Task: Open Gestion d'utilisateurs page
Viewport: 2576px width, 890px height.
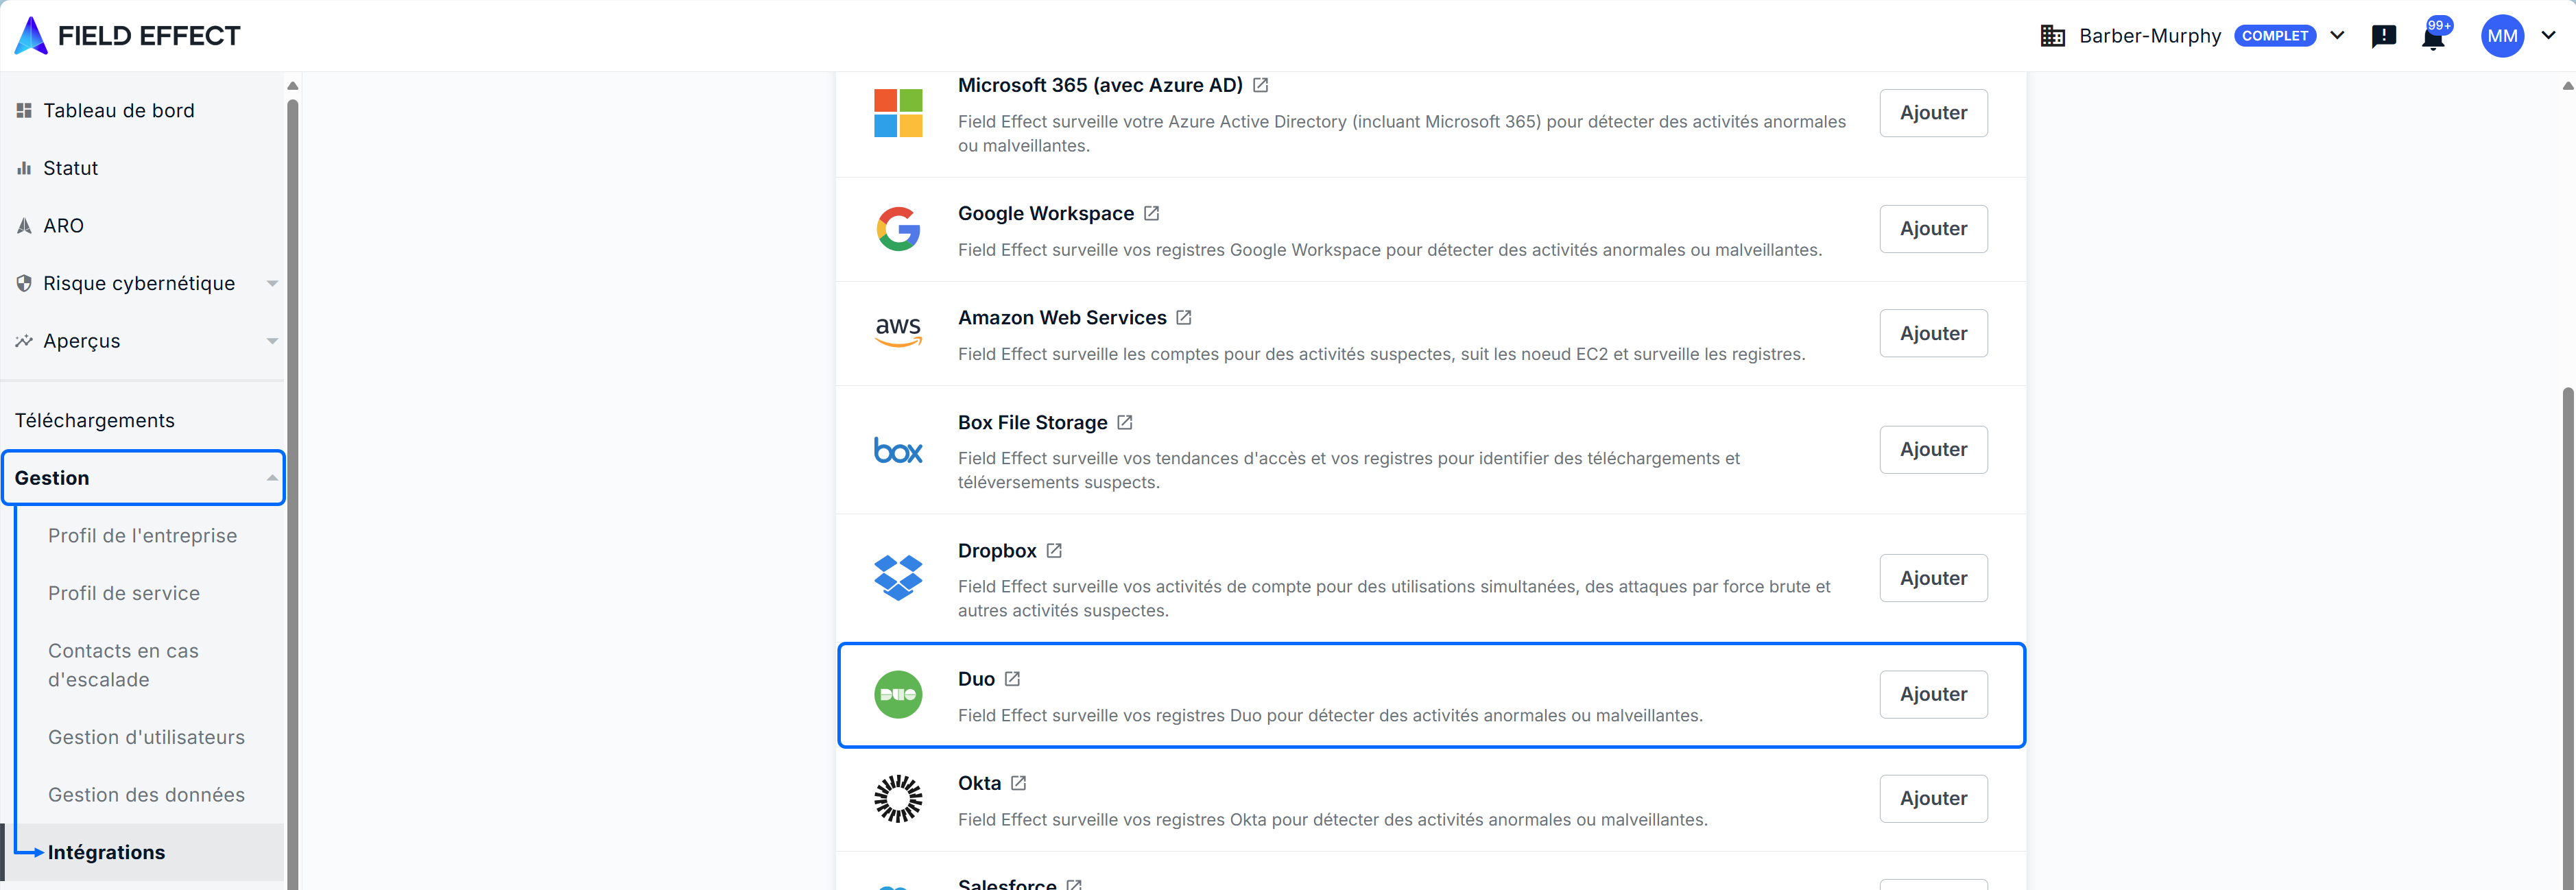Action: (146, 737)
